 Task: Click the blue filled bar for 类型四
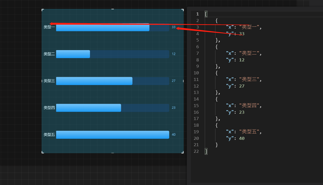(x=89, y=108)
